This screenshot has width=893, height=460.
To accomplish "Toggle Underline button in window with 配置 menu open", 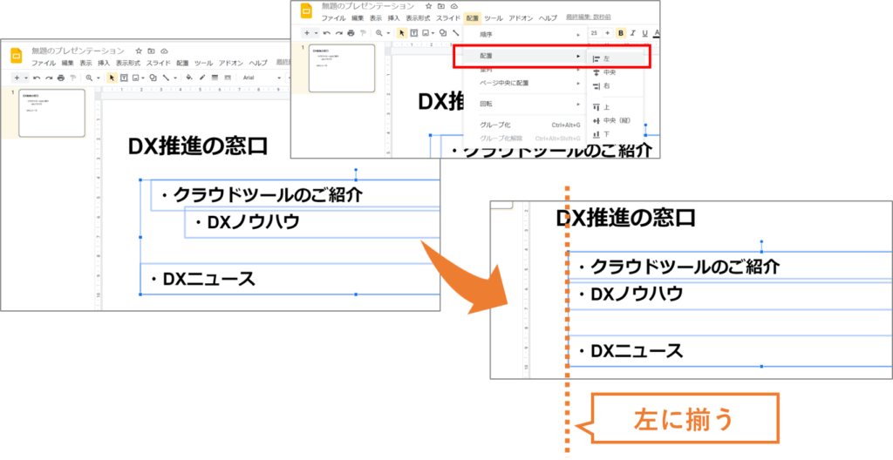I will [x=644, y=33].
